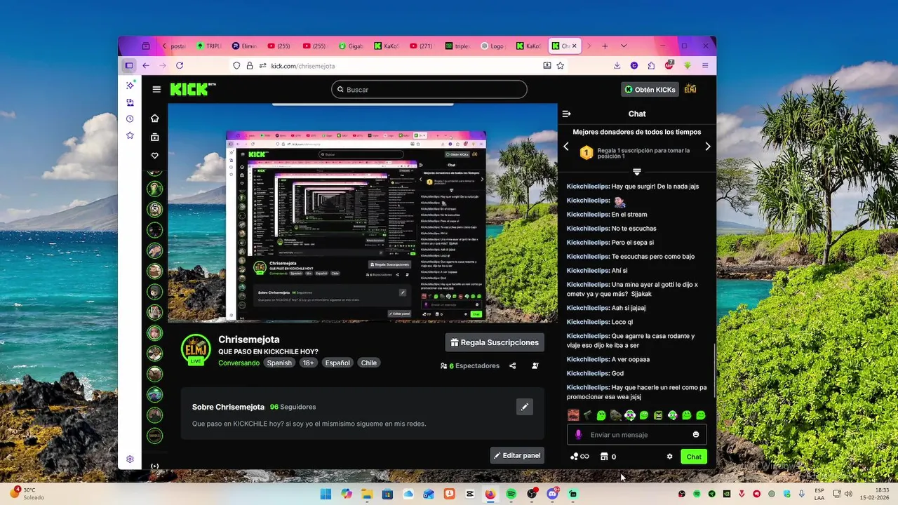The width and height of the screenshot is (898, 505).
Task: Show next top donor with right chevron
Action: [707, 147]
